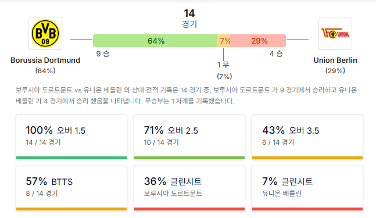Click the 43% 오버 3.5 stat card

point(307,137)
